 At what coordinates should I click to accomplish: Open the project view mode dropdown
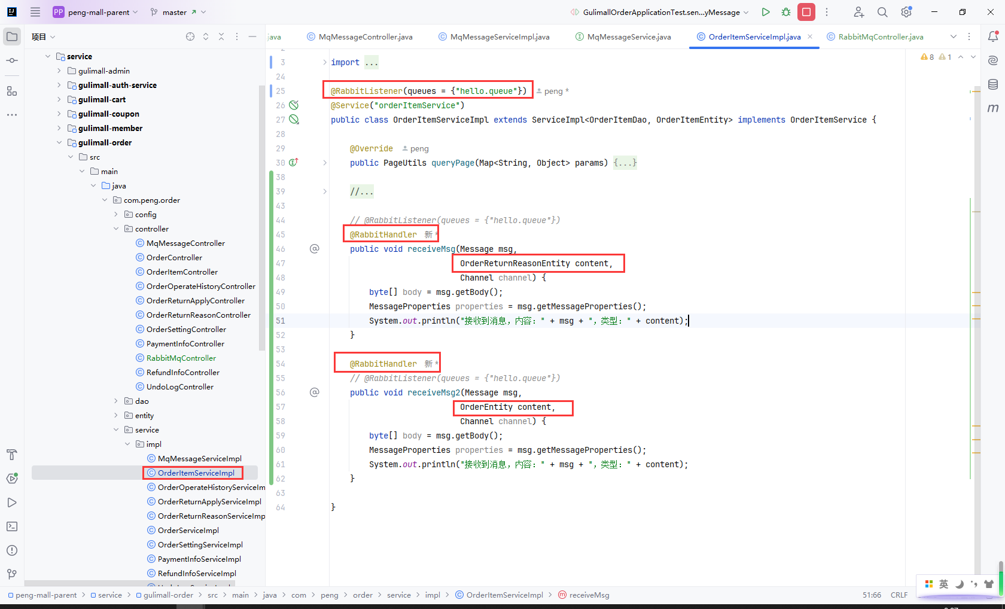tap(44, 36)
